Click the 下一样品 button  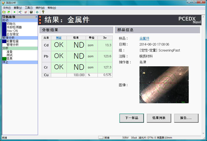pos(132,118)
